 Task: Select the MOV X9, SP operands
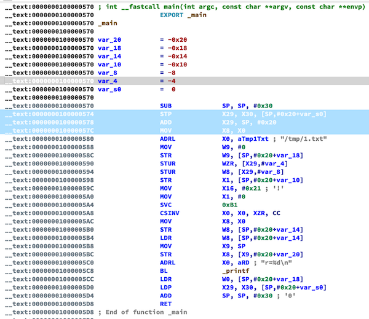click(234, 246)
